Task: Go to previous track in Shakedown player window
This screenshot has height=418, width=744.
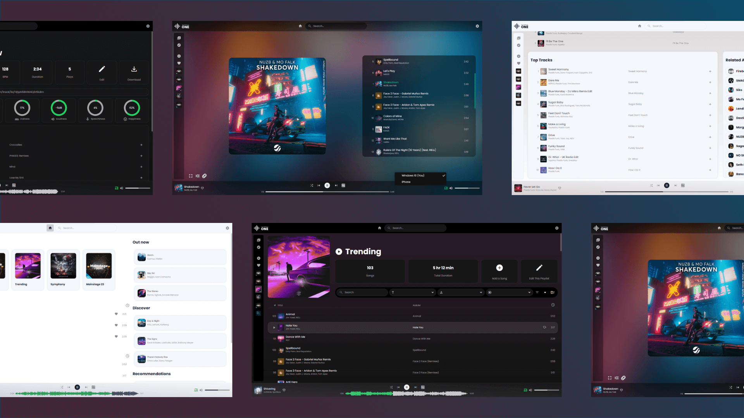Action: tap(319, 185)
